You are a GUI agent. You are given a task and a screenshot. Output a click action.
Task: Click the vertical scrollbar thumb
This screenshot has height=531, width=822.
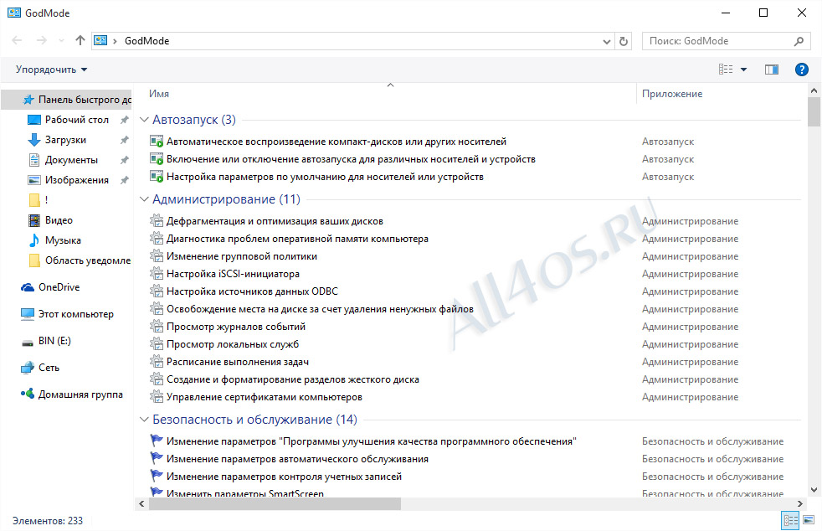(x=814, y=111)
